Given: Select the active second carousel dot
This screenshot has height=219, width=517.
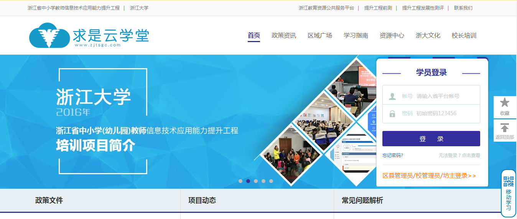Looking at the screenshot, I should coord(248,181).
